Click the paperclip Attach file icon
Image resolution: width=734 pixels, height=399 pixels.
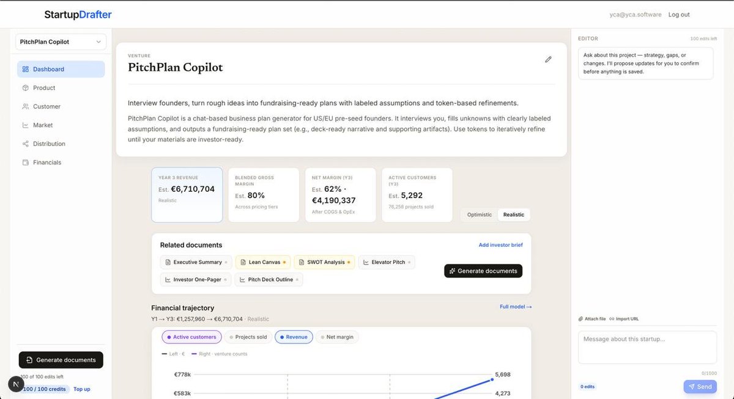(x=580, y=319)
